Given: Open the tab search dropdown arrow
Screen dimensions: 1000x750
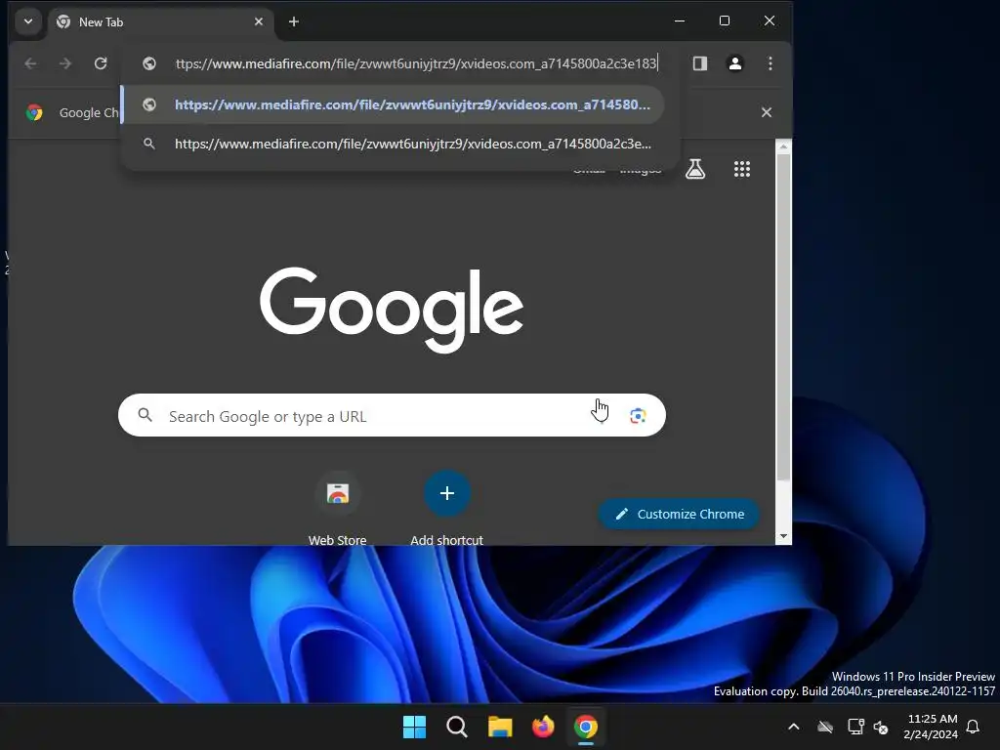Looking at the screenshot, I should (x=28, y=21).
